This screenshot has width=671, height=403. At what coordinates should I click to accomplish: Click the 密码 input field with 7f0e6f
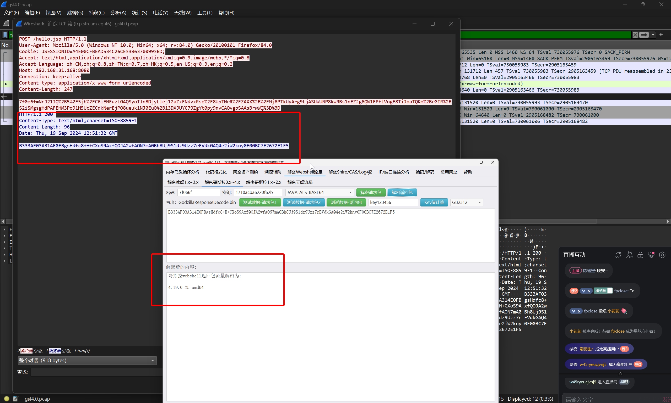pos(199,192)
